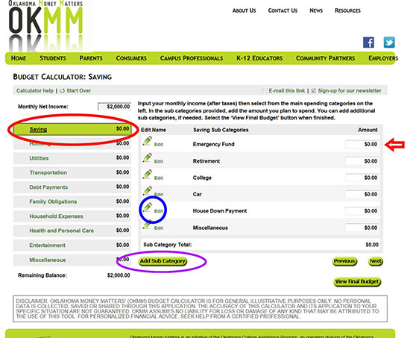The image size is (410, 338).
Task: Select the Transportation category
Action: coord(72,172)
